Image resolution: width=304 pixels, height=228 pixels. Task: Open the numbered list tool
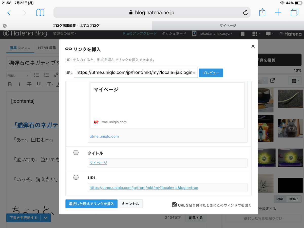point(46,75)
